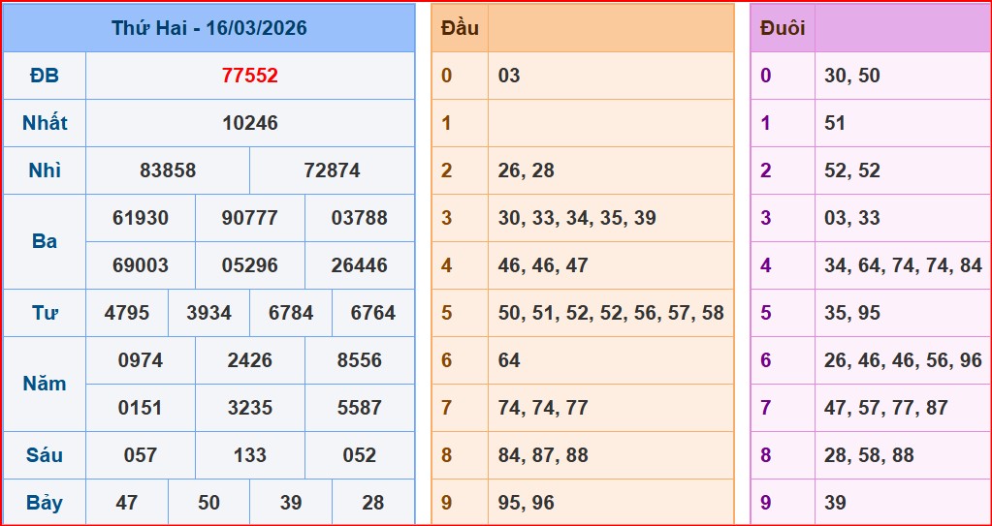Click the third prize number 69003
Viewport: 992px width, 526px height.
(141, 264)
